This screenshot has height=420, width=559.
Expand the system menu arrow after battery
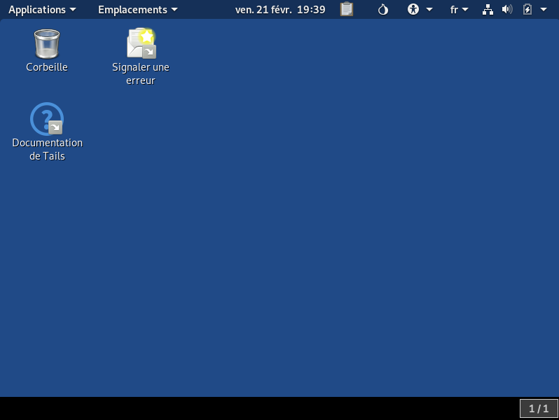point(544,10)
